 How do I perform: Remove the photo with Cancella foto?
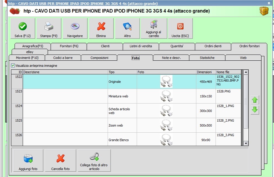[61, 161]
